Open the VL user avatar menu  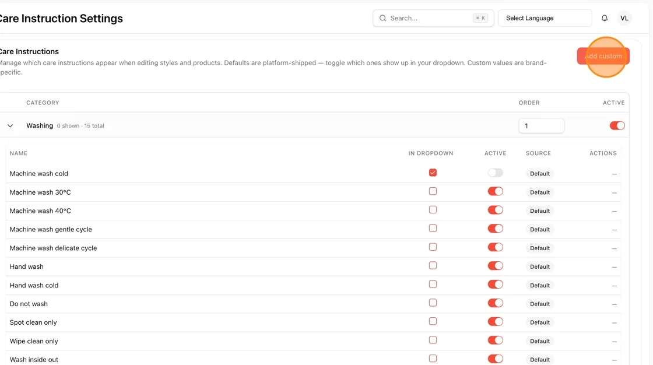coord(624,18)
